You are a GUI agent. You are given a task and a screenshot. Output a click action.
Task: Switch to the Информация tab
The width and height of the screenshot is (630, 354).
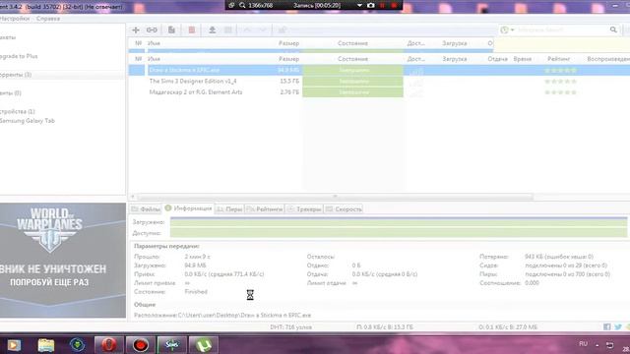(188, 208)
